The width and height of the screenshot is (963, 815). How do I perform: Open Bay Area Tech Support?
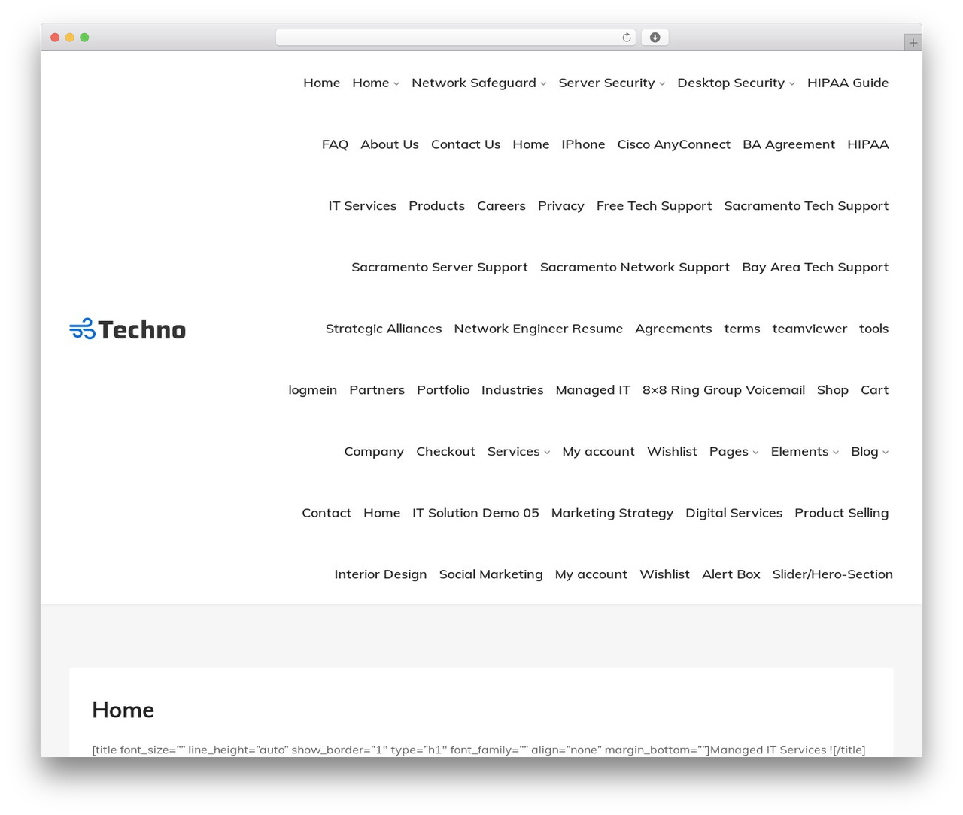pyautogui.click(x=816, y=267)
